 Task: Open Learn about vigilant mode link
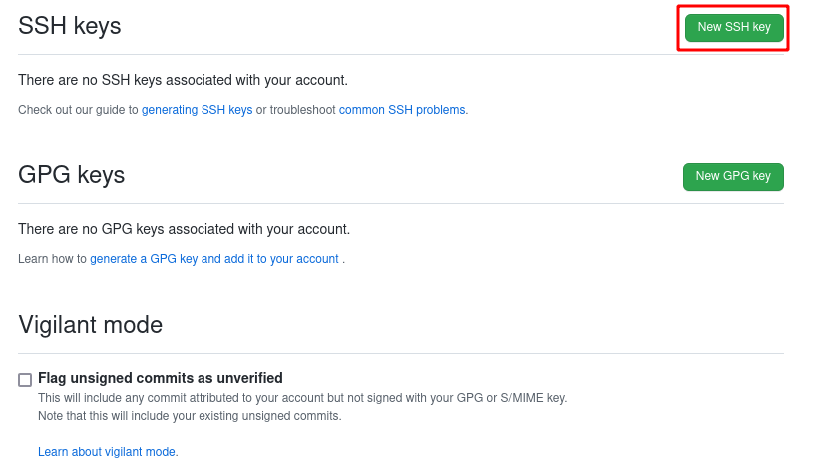pos(108,452)
